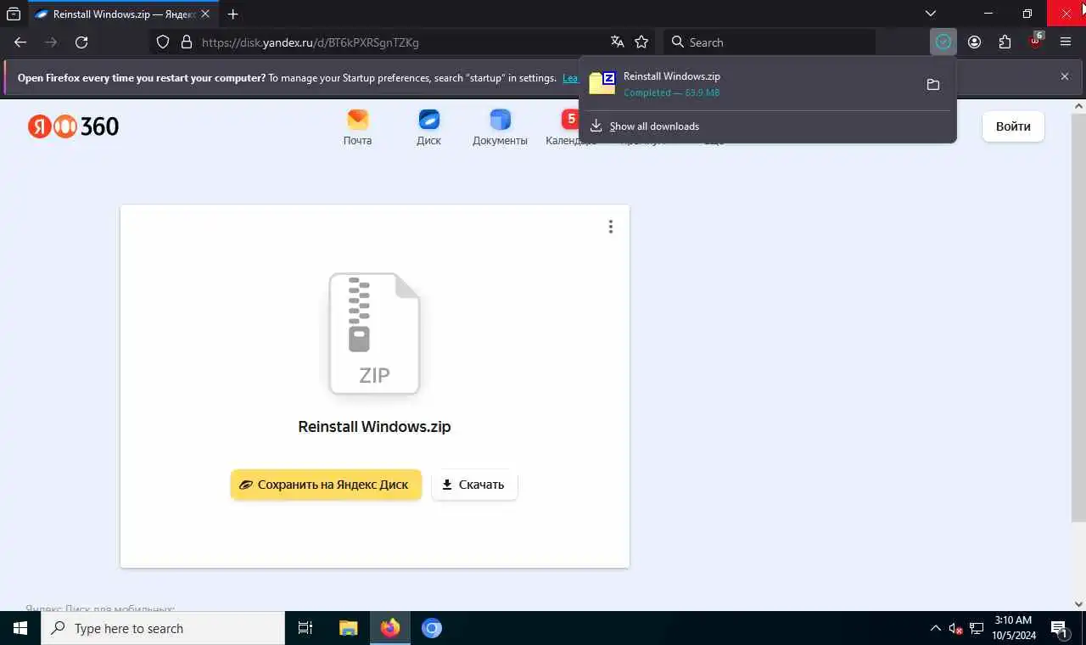Open the Firefox application hamburger menu
This screenshot has width=1086, height=645.
(1066, 42)
